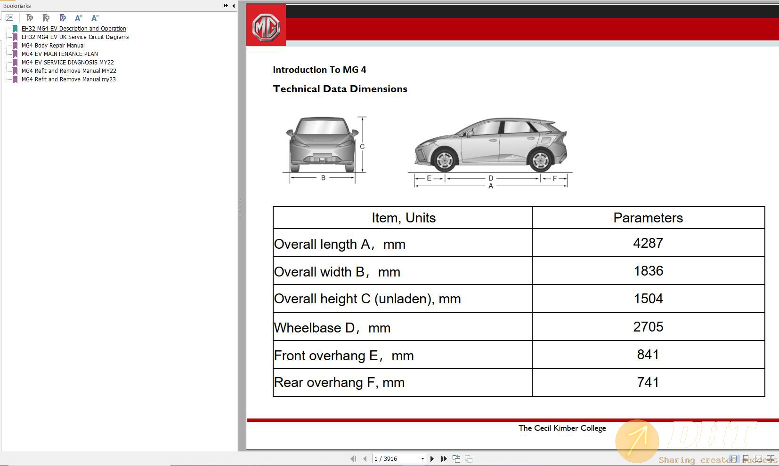779x466 pixels.
Task: Click the bookmark icon beside SERVICE DIAGNOSIS MY22
Action: [15, 63]
